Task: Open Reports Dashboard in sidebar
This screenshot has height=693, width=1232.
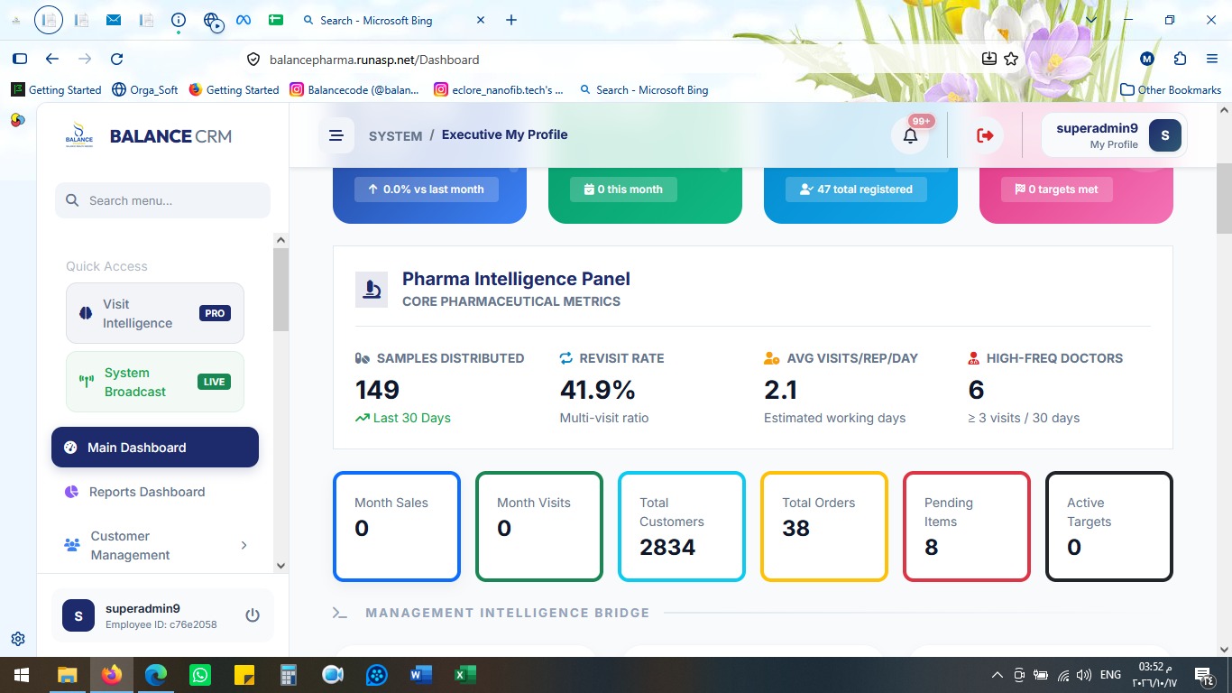Action: (155, 492)
